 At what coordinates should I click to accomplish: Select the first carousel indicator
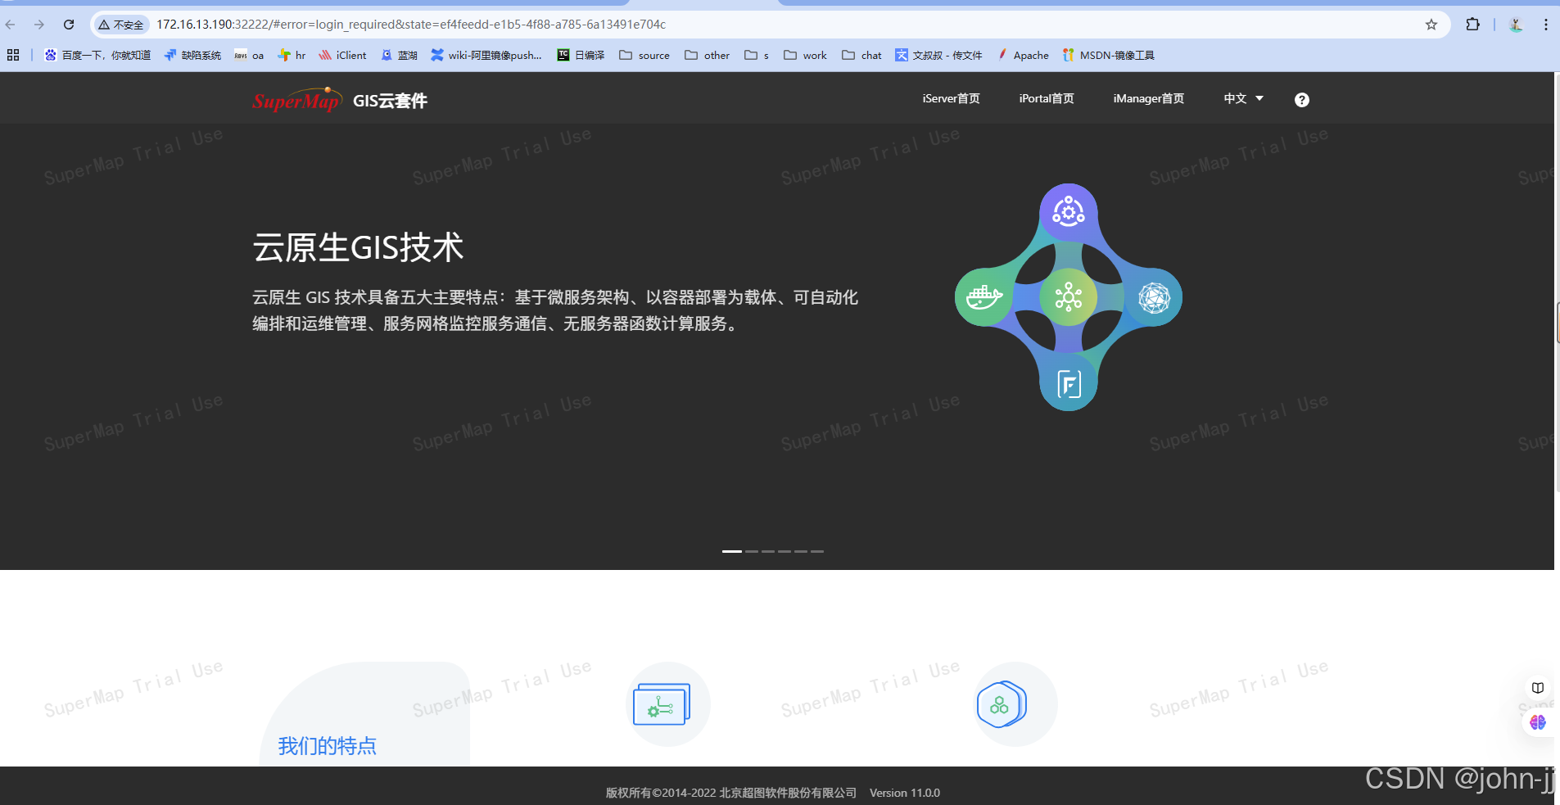(731, 551)
